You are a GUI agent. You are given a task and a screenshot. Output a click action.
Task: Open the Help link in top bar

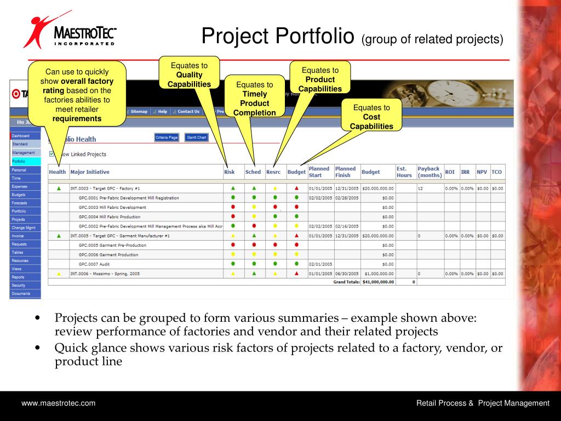(162, 112)
